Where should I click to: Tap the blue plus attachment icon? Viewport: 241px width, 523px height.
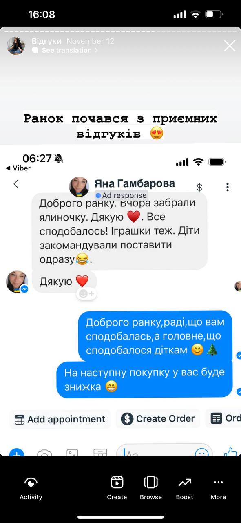pos(17,452)
